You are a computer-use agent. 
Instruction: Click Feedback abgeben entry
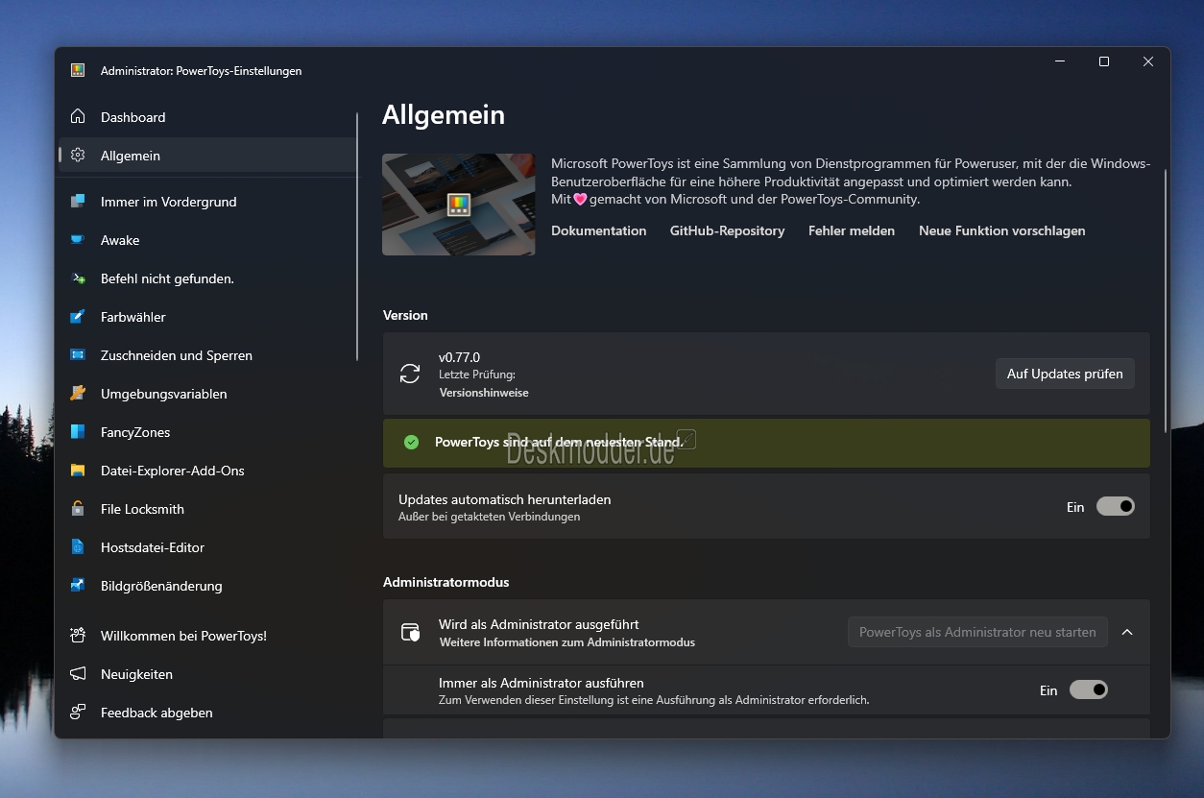[206, 713]
